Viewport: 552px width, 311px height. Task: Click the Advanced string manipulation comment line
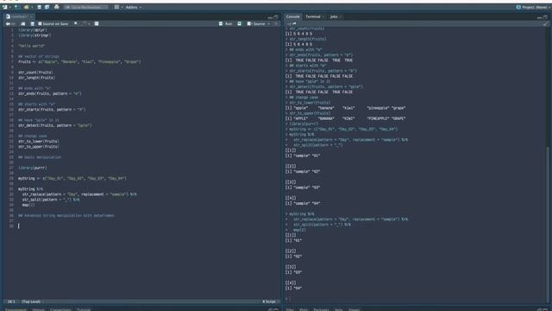[66, 215]
